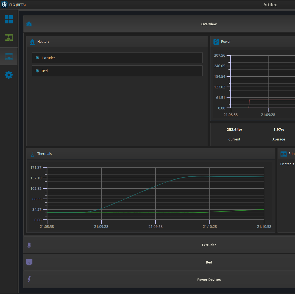Click the Artifex printer name in title bar

(x=270, y=5)
